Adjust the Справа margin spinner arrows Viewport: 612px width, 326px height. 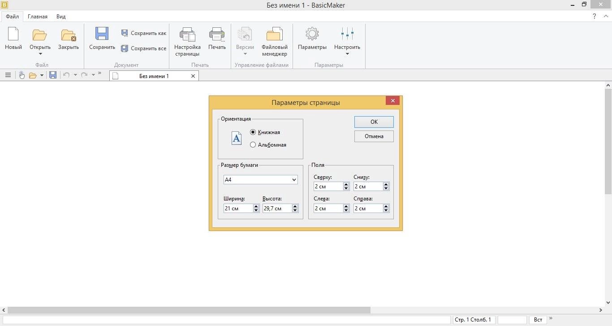point(387,209)
